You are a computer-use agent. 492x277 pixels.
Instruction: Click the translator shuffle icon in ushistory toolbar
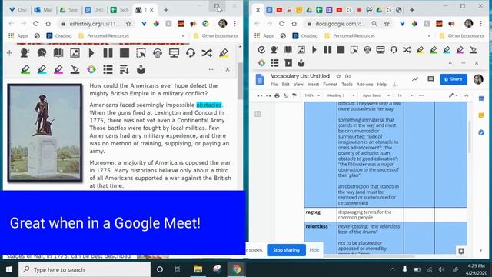click(207, 53)
